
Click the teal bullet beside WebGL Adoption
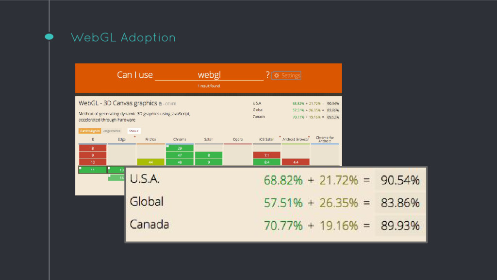[x=49, y=37]
